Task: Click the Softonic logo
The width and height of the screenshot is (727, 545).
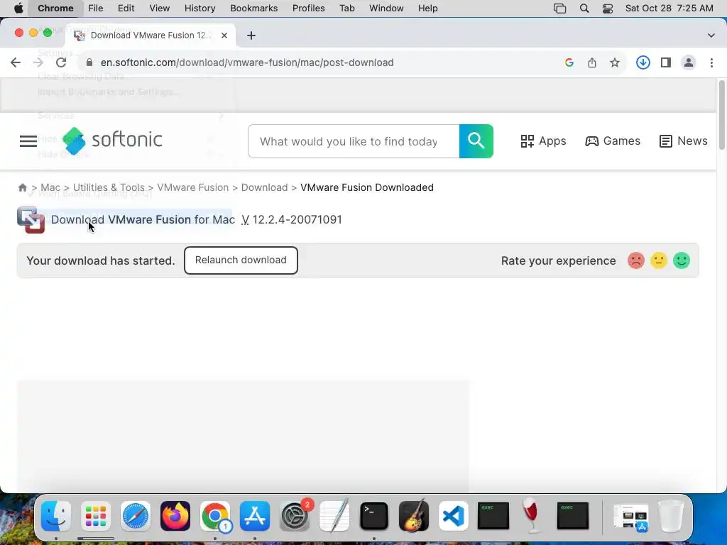Action: [112, 141]
